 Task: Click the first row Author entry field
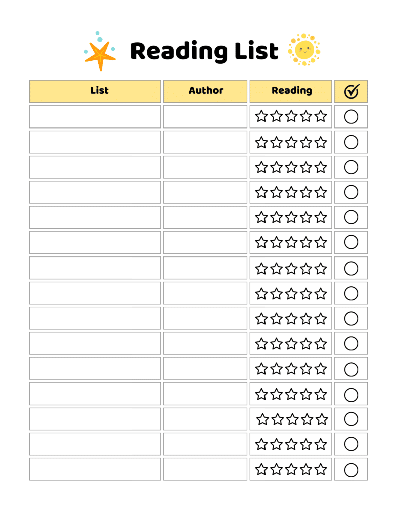(x=205, y=116)
